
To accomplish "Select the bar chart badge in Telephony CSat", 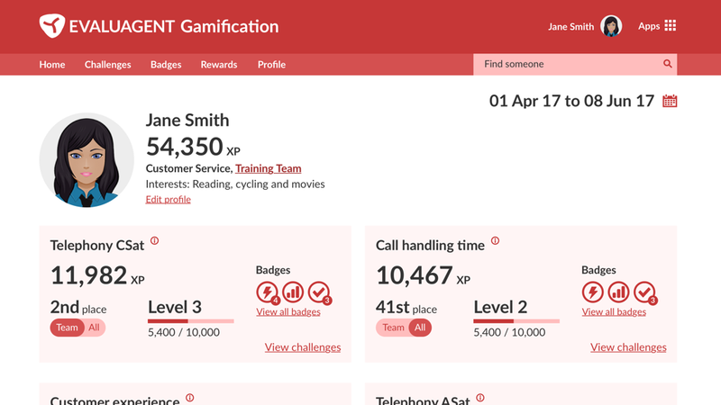I will pyautogui.click(x=293, y=292).
